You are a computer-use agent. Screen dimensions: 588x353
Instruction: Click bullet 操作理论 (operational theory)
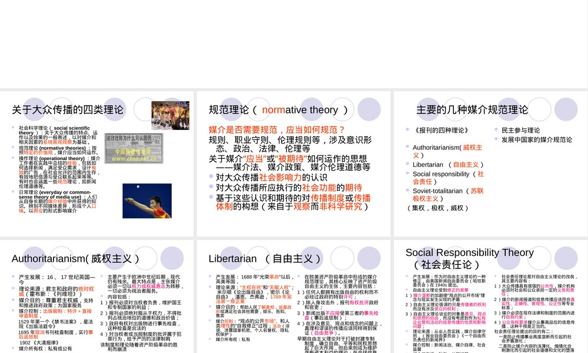tap(58, 172)
